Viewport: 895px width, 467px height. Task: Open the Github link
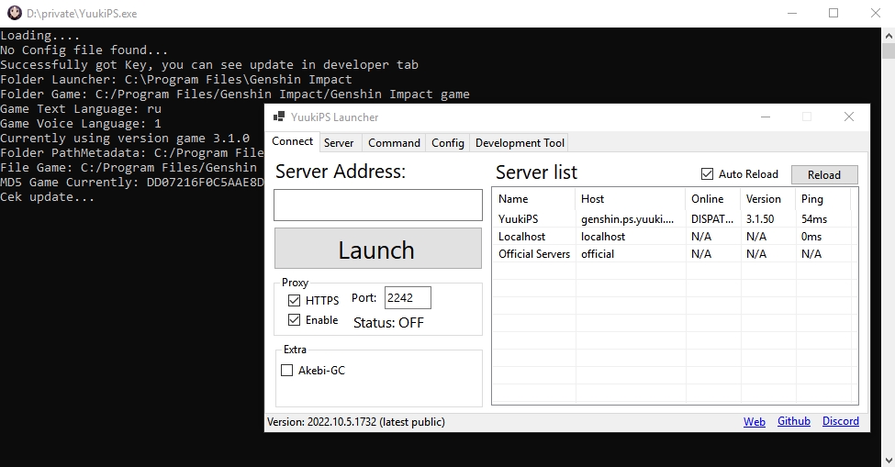(793, 421)
